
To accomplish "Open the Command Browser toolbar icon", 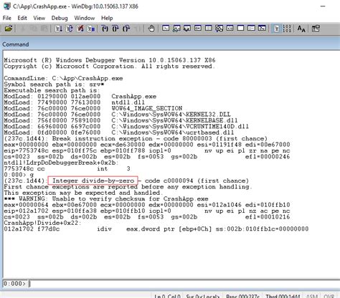I will coord(262,29).
